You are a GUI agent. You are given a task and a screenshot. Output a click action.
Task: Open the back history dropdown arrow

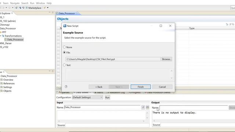point(6,8)
